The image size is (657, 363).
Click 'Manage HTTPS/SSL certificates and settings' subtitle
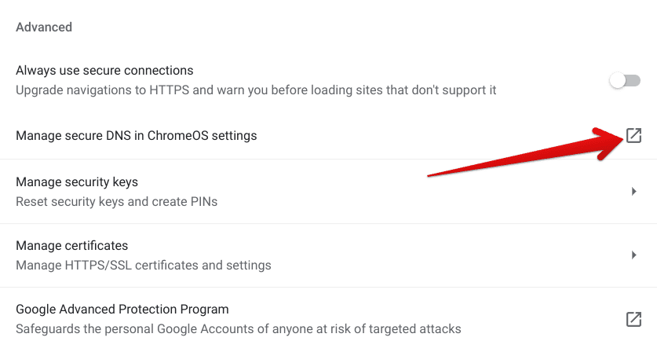(x=144, y=266)
